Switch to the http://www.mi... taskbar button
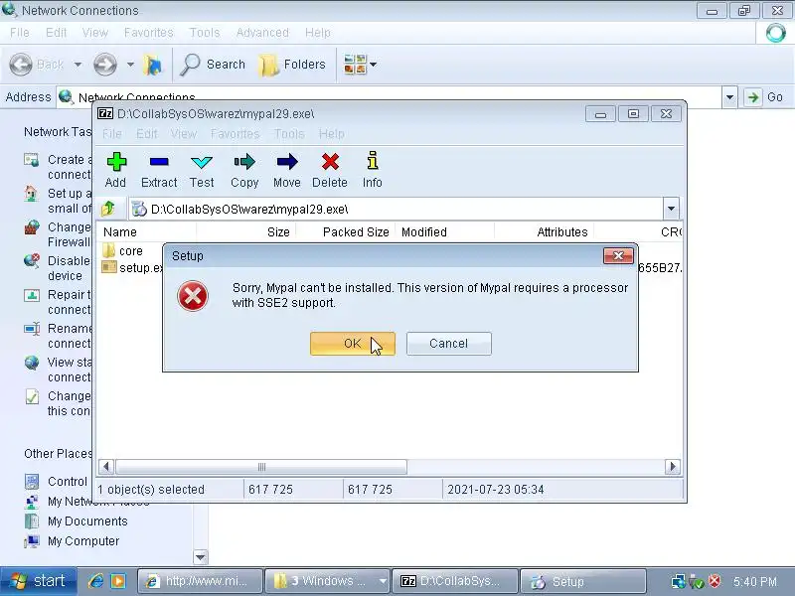Viewport: 795px width, 596px height. pos(201,581)
